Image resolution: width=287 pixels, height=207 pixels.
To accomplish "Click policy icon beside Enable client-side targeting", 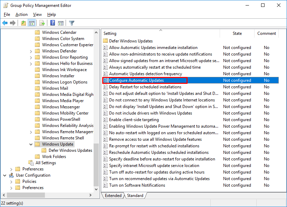I will pyautogui.click(x=105, y=120).
